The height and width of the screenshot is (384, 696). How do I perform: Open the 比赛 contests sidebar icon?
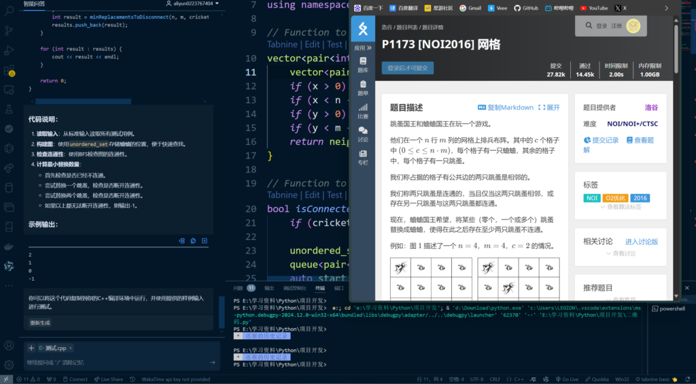pyautogui.click(x=363, y=110)
